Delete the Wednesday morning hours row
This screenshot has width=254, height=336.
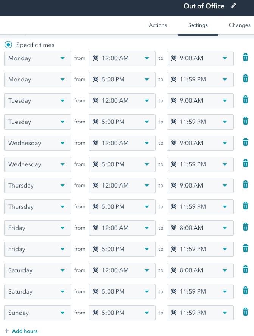(x=245, y=142)
